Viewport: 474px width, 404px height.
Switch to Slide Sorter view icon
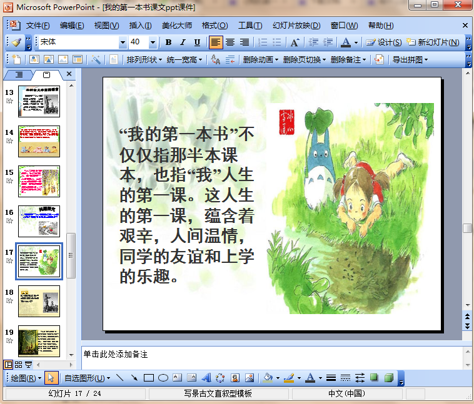pos(18,365)
